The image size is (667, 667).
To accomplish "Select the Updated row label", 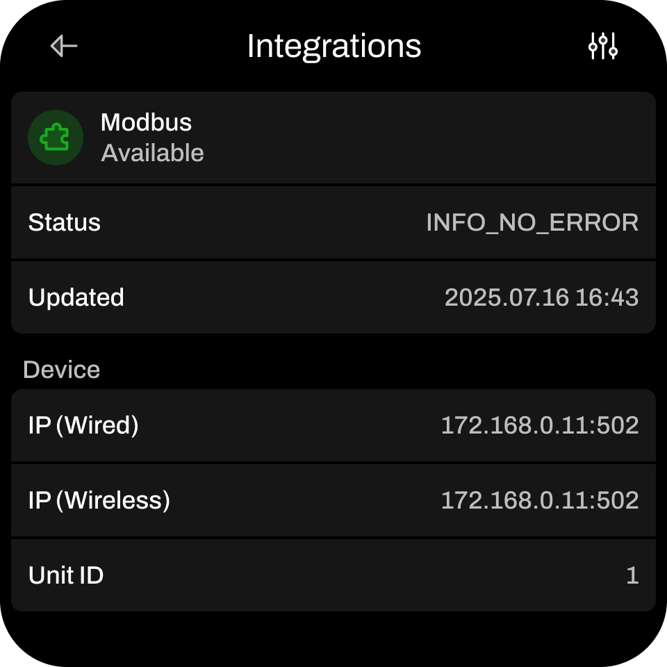I will pyautogui.click(x=76, y=297).
